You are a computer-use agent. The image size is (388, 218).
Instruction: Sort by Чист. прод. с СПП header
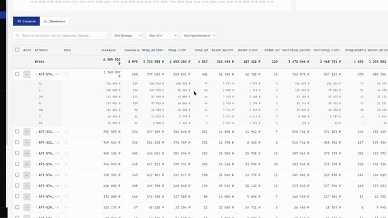326,50
